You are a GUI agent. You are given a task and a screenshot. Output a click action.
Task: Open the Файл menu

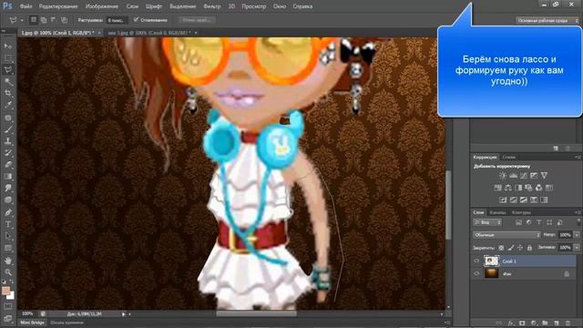26,6
